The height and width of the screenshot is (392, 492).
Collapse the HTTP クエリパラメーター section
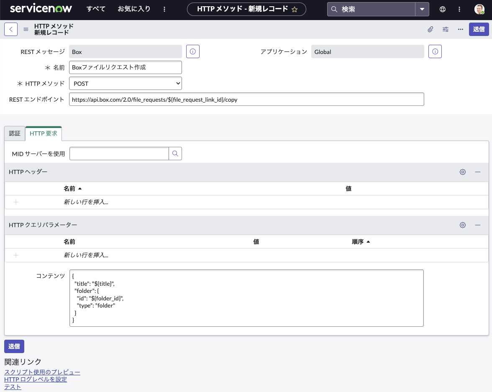tap(478, 225)
